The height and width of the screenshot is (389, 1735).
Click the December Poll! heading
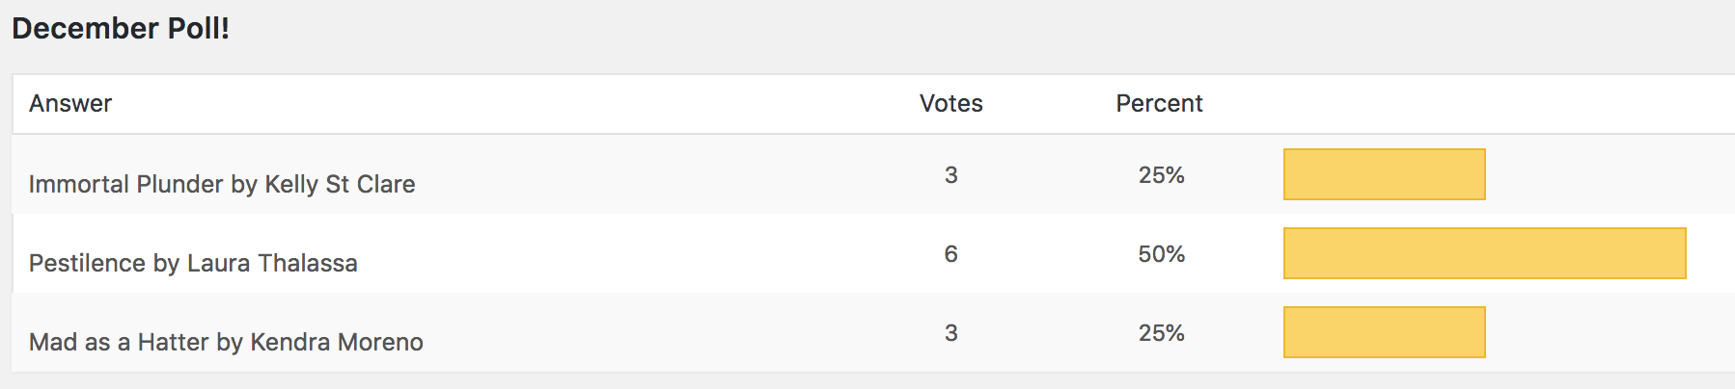121,29
